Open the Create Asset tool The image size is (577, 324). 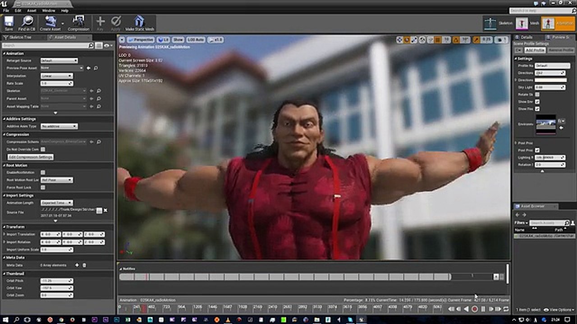click(x=50, y=23)
